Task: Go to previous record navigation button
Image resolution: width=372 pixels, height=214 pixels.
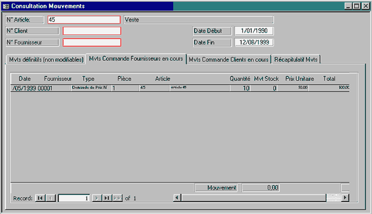Action: pyautogui.click(x=51, y=198)
